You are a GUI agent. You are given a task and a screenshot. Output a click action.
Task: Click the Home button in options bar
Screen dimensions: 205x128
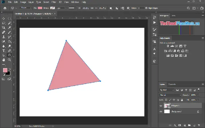tap(5, 8)
